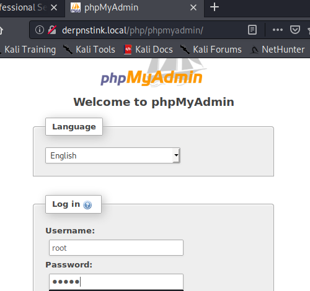Click the home button icon
The height and width of the screenshot is (291, 310).
[x=1, y=30]
